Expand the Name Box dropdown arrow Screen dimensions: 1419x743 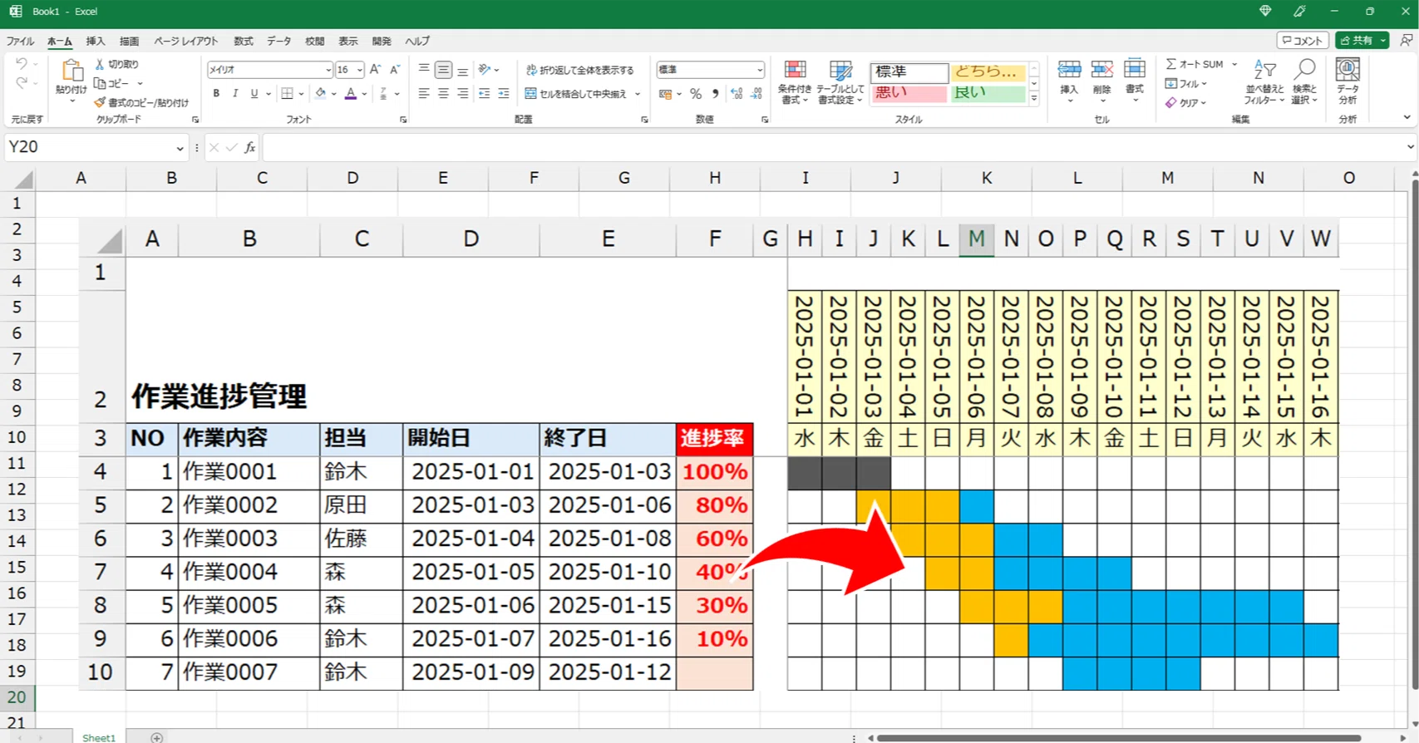180,148
